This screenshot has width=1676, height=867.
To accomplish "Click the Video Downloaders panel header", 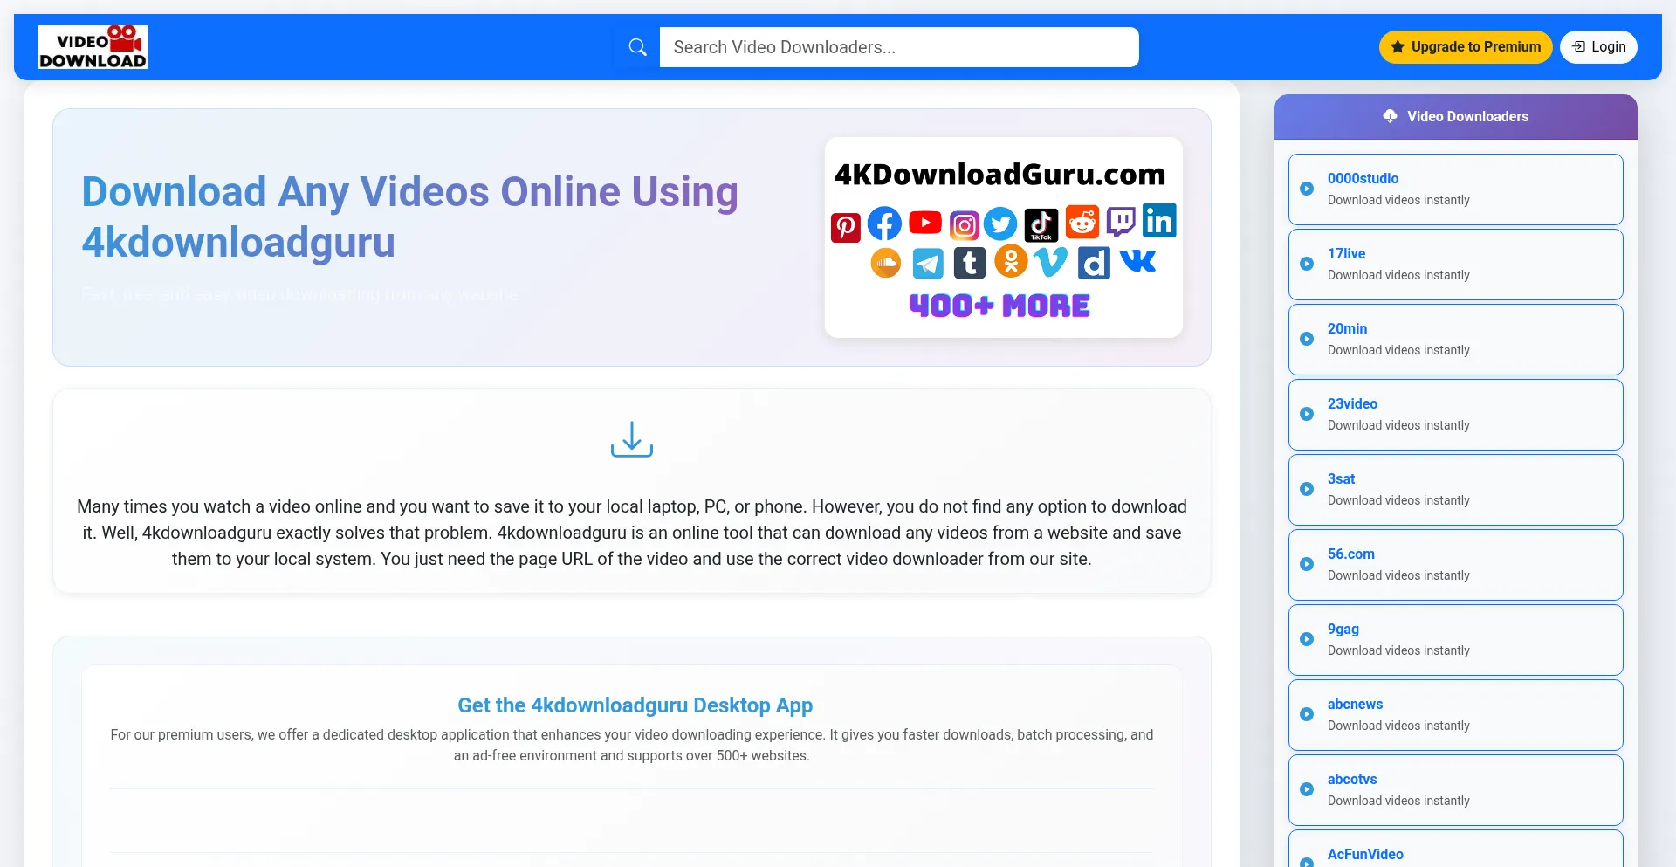I will pos(1456,117).
